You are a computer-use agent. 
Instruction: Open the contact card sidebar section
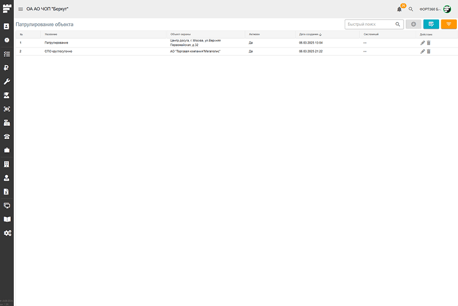coord(6,26)
